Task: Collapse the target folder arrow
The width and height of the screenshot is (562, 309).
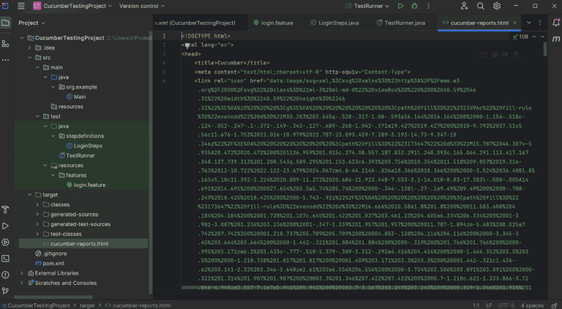Action: (30, 195)
